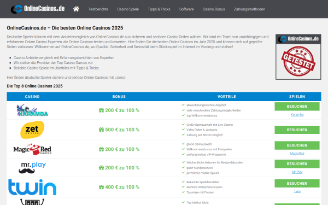Click the Twin casino logo
328x205 pixels.
point(32,187)
